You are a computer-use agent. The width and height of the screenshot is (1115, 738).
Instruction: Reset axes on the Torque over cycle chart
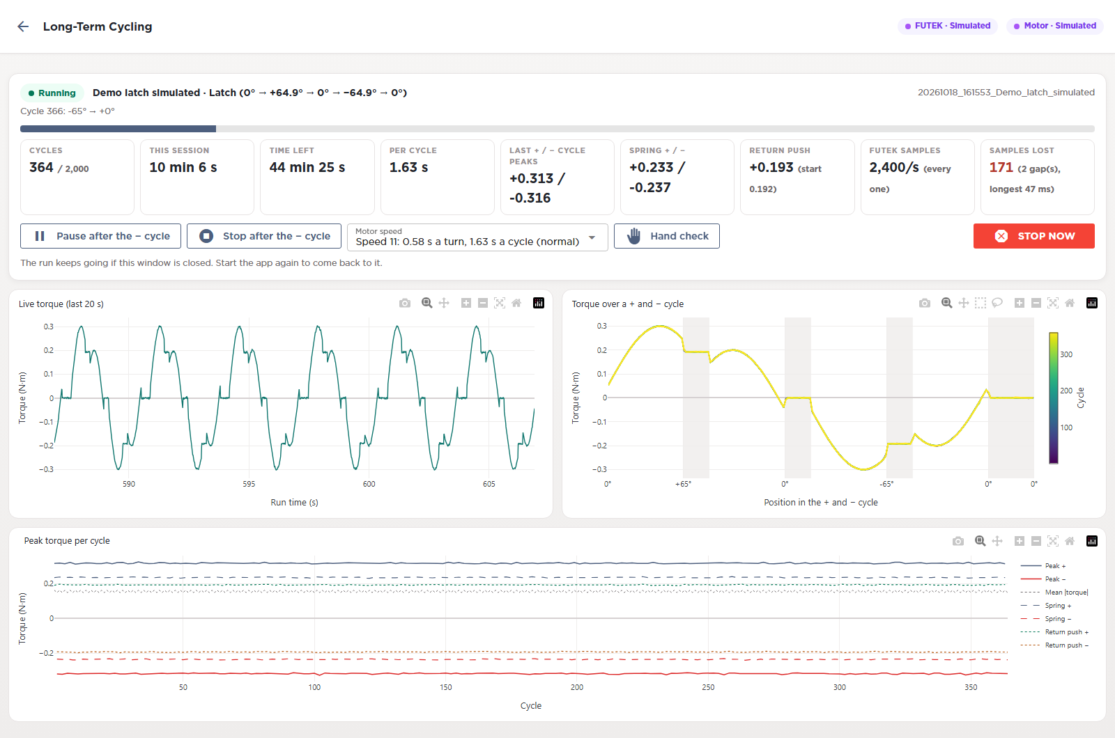tap(1070, 303)
